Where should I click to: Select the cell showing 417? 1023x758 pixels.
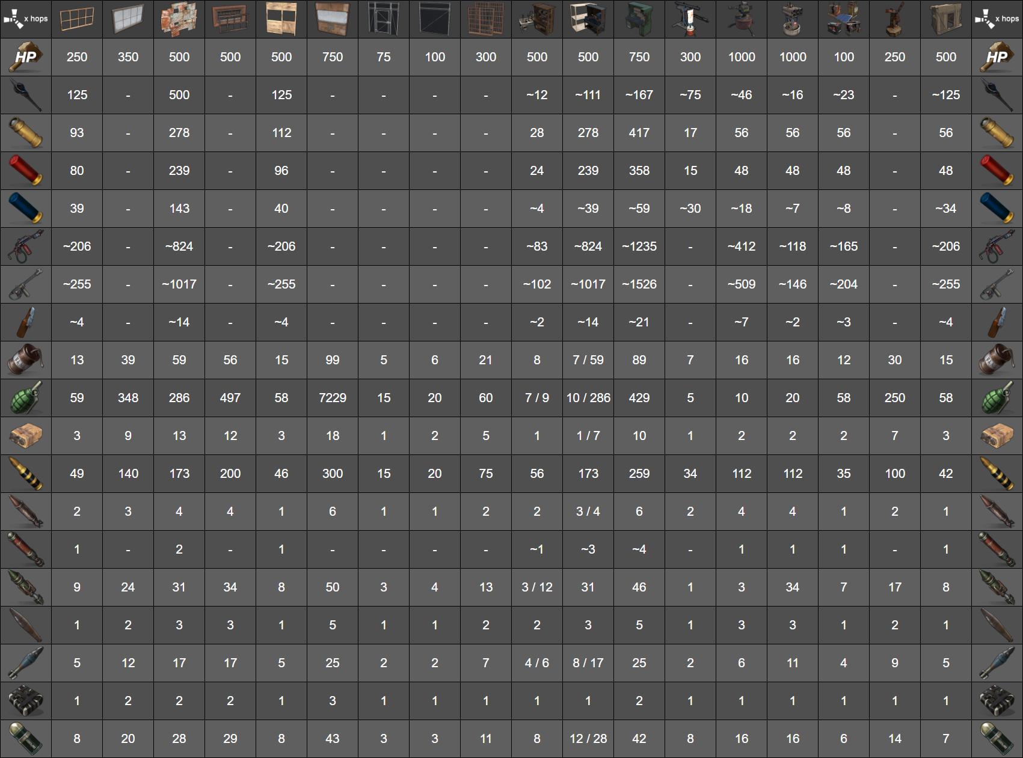click(639, 133)
